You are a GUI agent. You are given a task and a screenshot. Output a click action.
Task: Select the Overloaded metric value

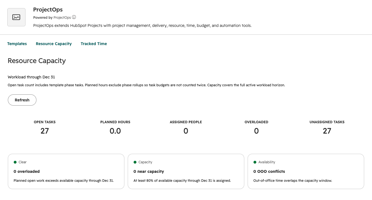[x=256, y=131]
